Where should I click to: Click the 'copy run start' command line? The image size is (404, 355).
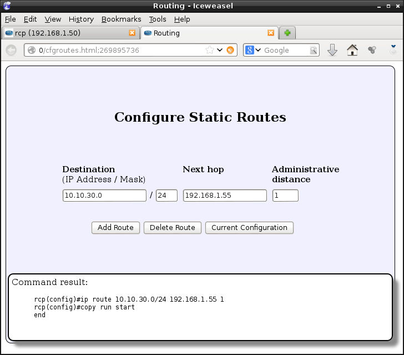pyautogui.click(x=84, y=307)
